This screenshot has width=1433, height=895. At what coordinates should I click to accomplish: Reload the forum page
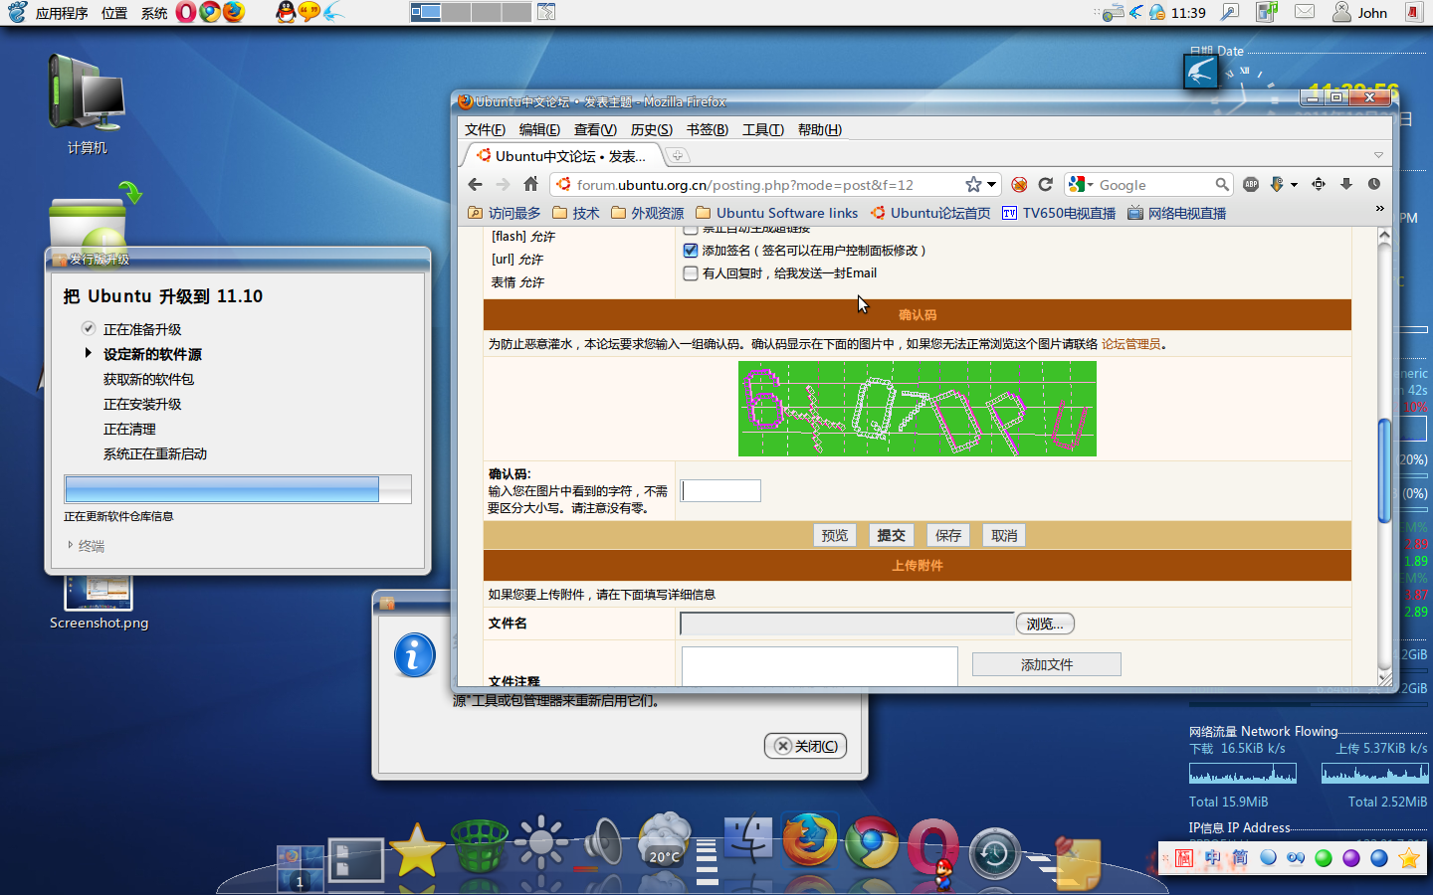1045,184
